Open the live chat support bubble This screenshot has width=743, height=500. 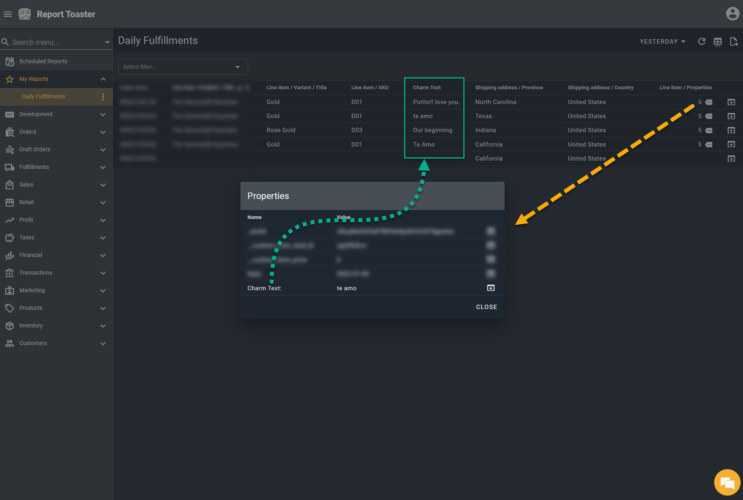point(727,482)
